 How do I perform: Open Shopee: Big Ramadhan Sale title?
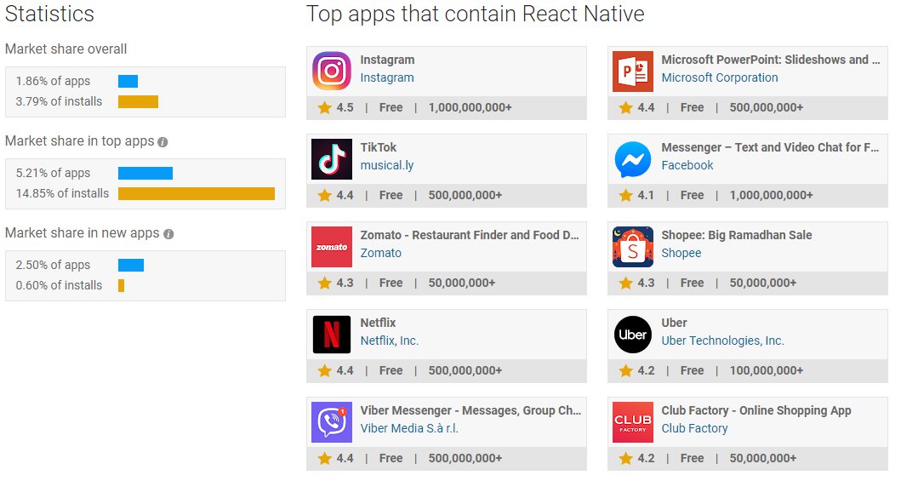coord(737,235)
